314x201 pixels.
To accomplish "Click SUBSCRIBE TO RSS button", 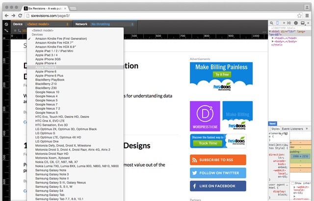I will pyautogui.click(x=218, y=160).
